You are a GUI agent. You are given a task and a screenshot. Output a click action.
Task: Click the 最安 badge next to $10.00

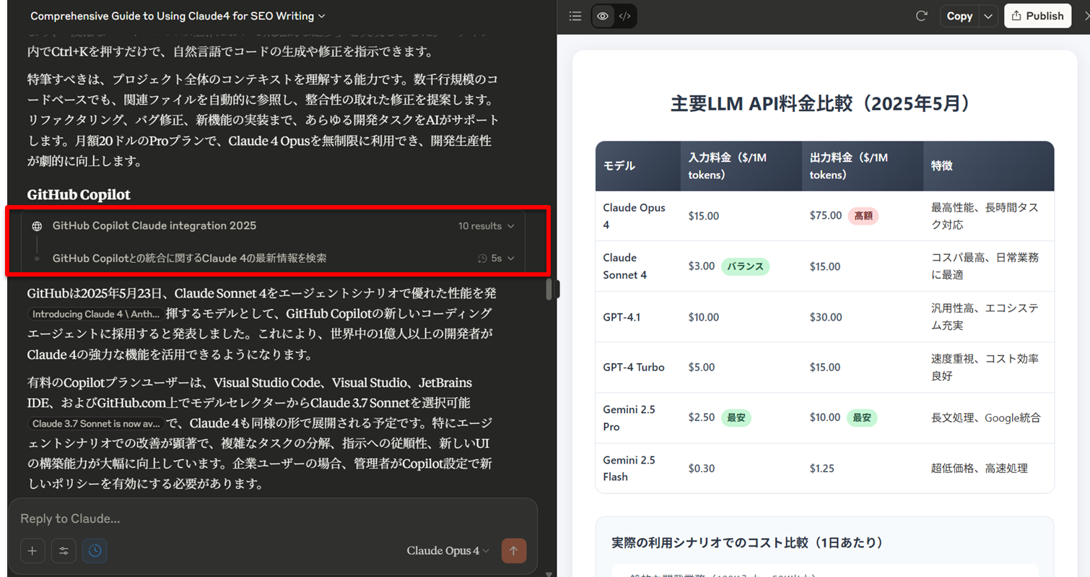click(862, 417)
